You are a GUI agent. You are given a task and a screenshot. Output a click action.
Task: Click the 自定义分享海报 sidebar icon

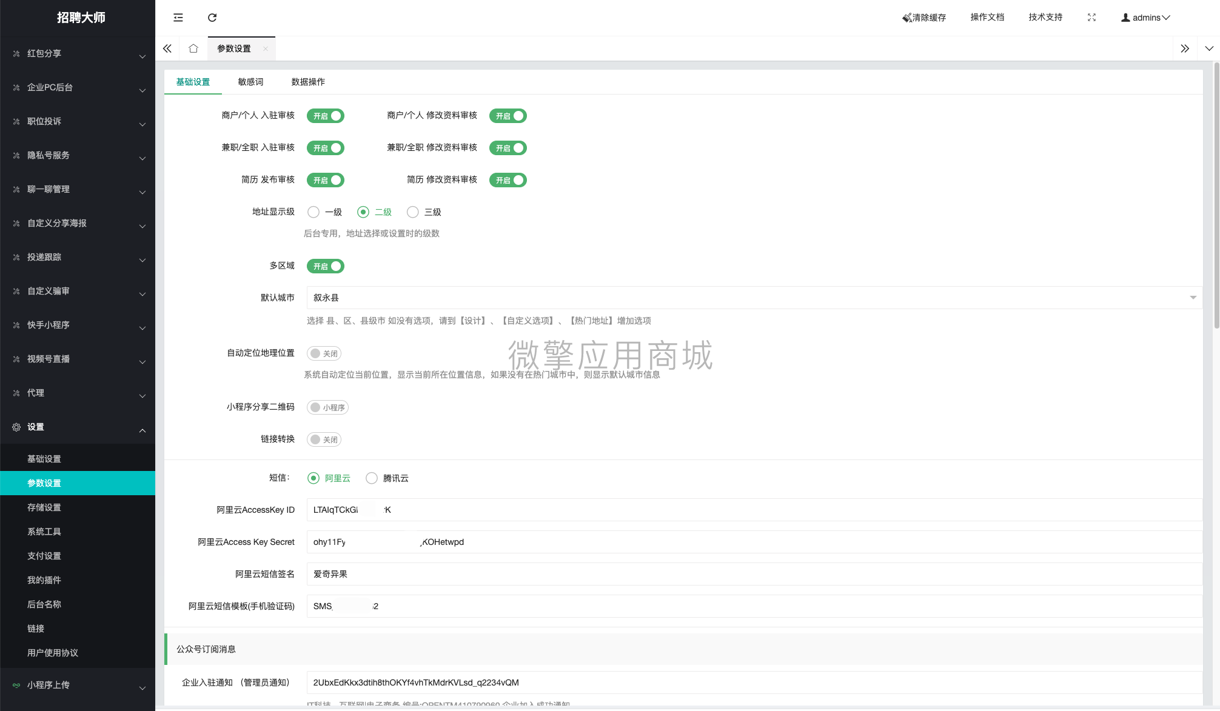pyautogui.click(x=16, y=223)
